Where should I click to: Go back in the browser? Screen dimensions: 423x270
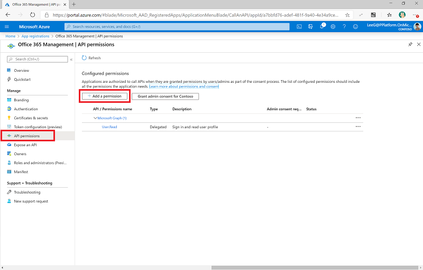pyautogui.click(x=8, y=15)
